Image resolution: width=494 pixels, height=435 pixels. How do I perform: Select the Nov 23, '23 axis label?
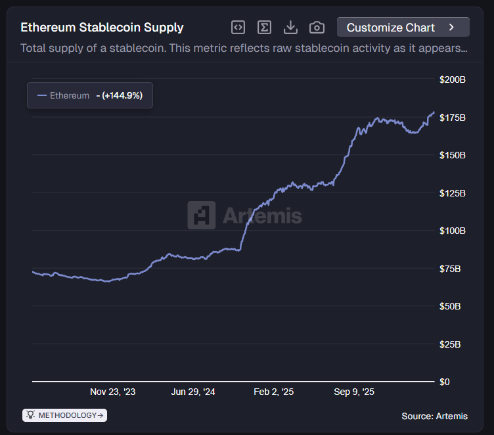tap(113, 392)
